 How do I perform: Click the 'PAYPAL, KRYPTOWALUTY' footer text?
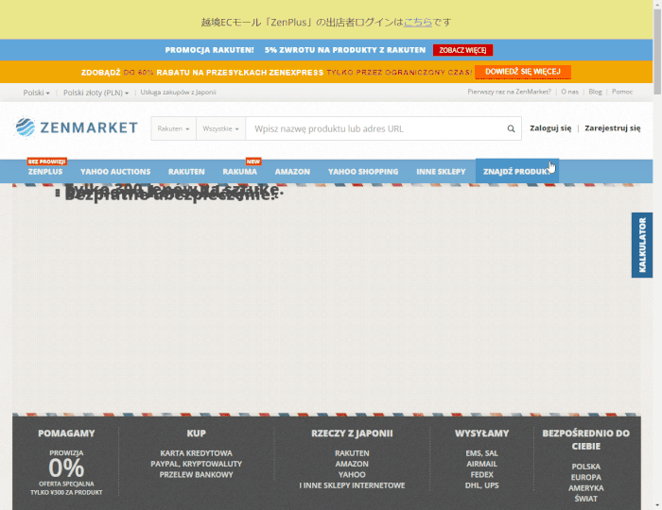click(x=197, y=464)
